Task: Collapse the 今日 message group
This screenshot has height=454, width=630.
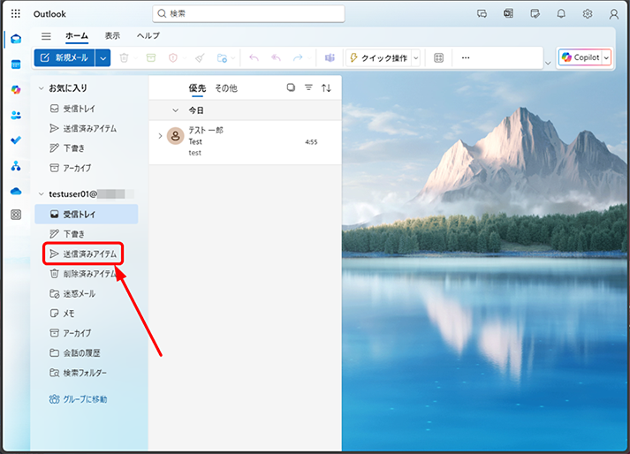Action: click(175, 110)
